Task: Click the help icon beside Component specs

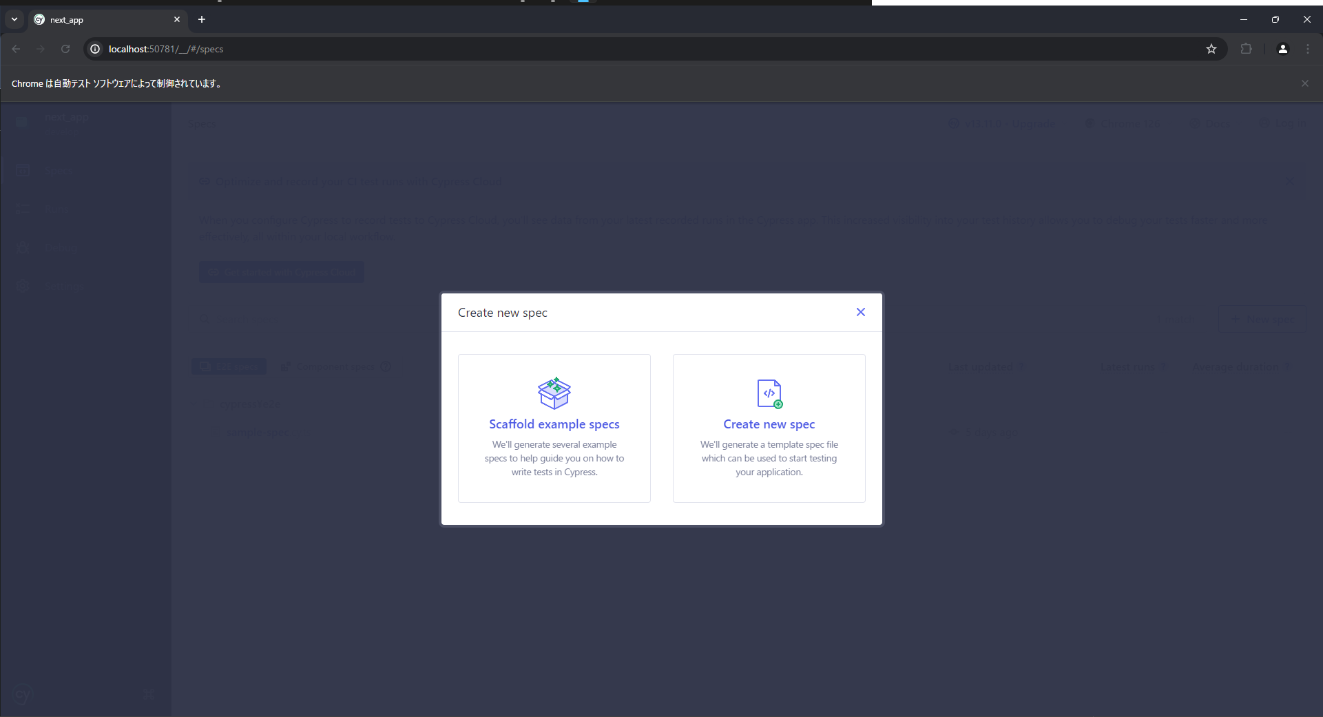Action: pos(386,366)
